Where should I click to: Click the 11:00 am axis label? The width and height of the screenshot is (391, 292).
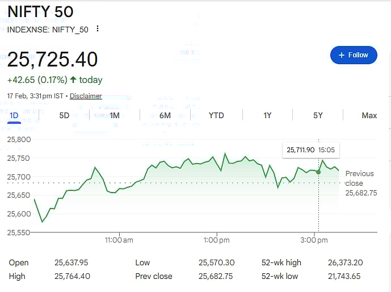(x=119, y=240)
